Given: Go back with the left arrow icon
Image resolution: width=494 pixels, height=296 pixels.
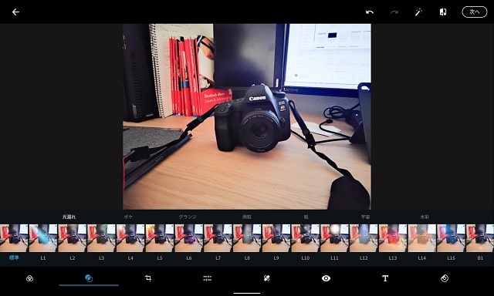Looking at the screenshot, I should click(x=15, y=12).
